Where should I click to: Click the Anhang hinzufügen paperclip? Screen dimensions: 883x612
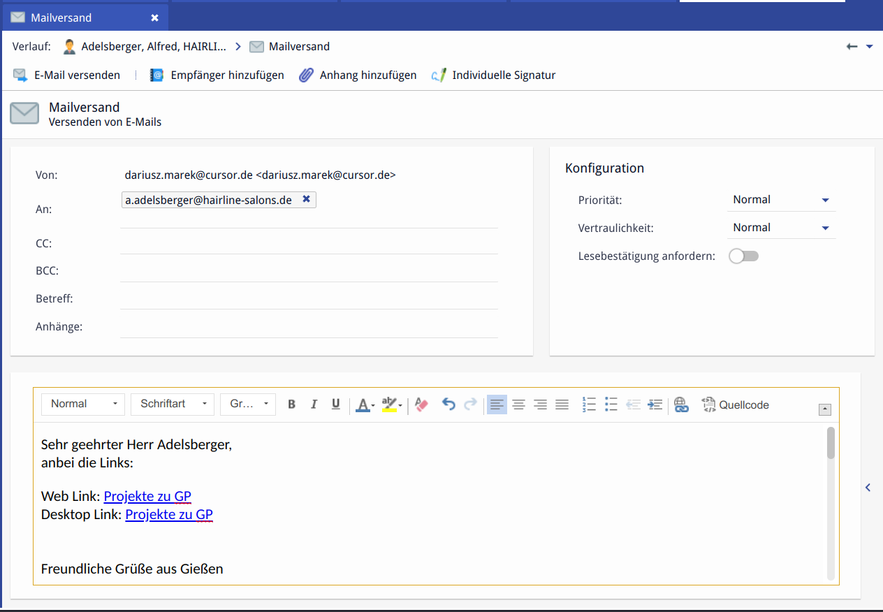[306, 75]
